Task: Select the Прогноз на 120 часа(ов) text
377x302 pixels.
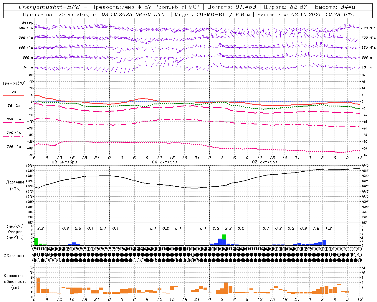Action: tap(56, 14)
